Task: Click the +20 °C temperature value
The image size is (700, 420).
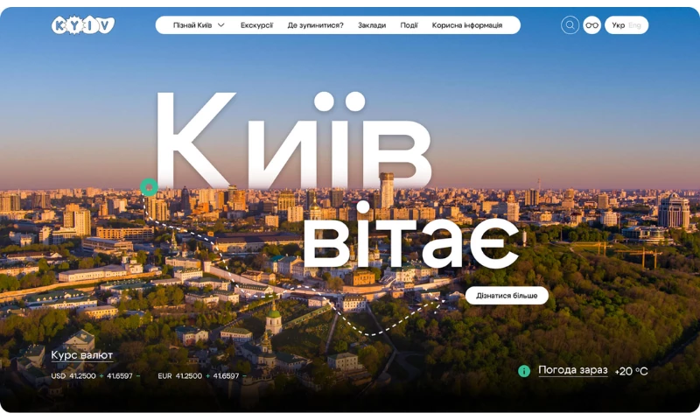Action: (631, 371)
